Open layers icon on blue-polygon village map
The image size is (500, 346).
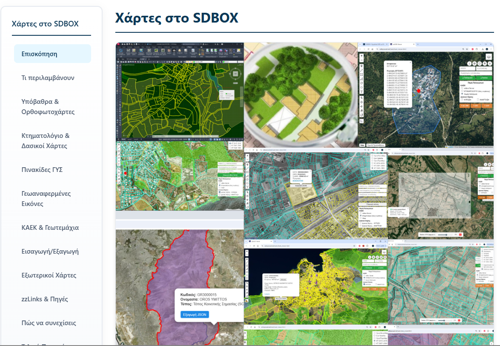click(x=489, y=57)
